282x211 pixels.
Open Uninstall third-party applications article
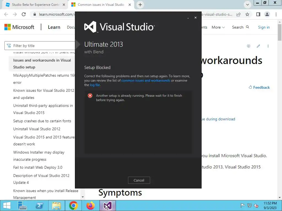[x=43, y=109]
